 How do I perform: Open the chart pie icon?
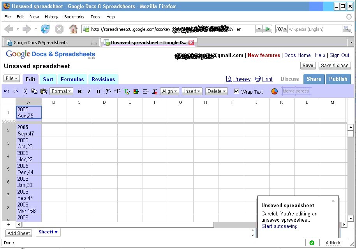pyautogui.click(x=275, y=91)
